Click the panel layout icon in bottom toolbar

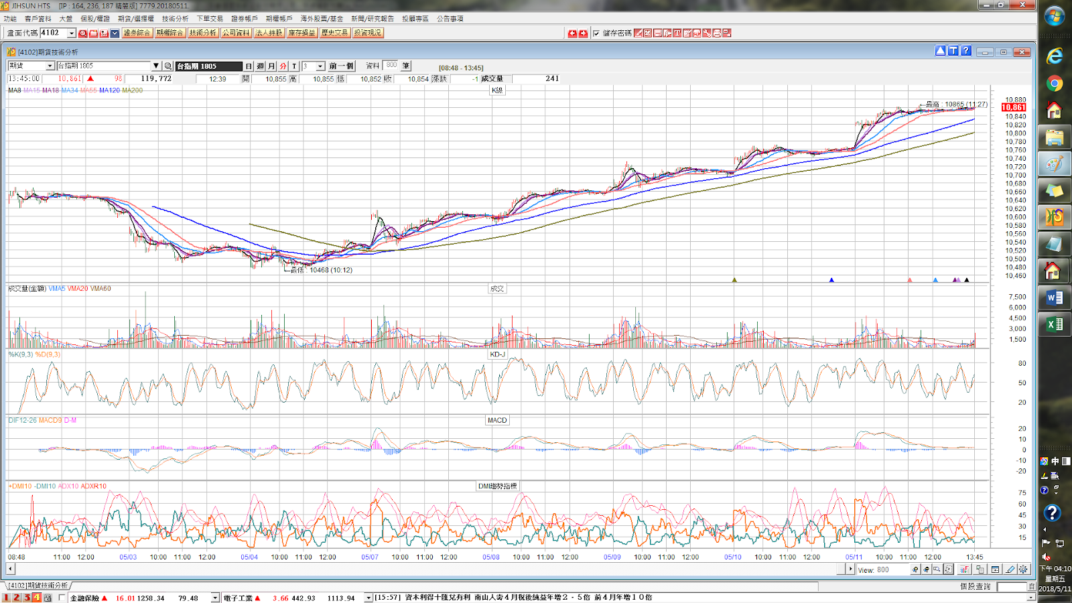coord(995,569)
